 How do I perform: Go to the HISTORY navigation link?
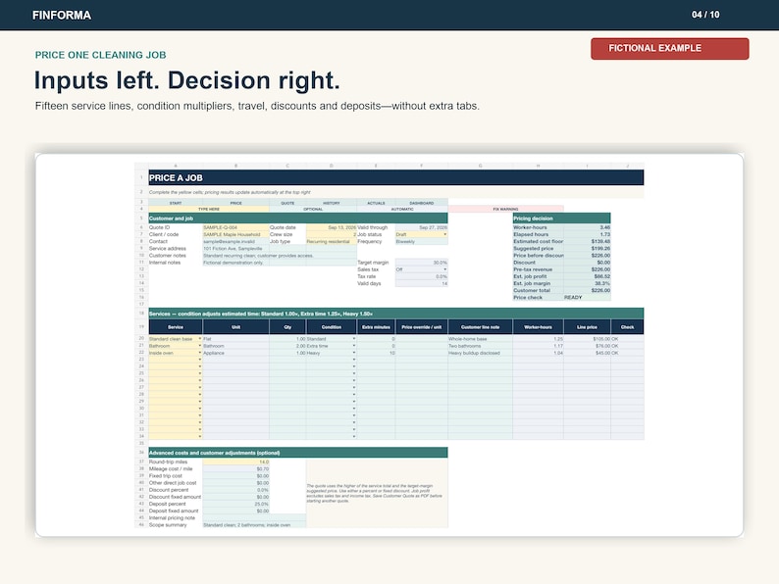332,203
